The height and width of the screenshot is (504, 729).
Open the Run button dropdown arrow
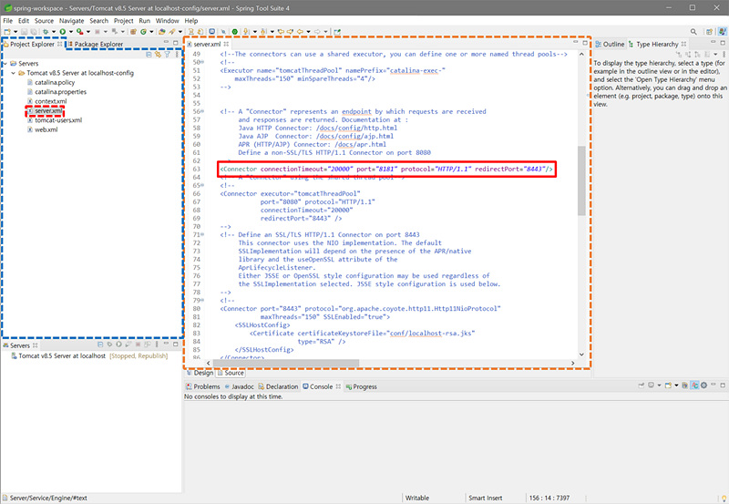[x=71, y=32]
